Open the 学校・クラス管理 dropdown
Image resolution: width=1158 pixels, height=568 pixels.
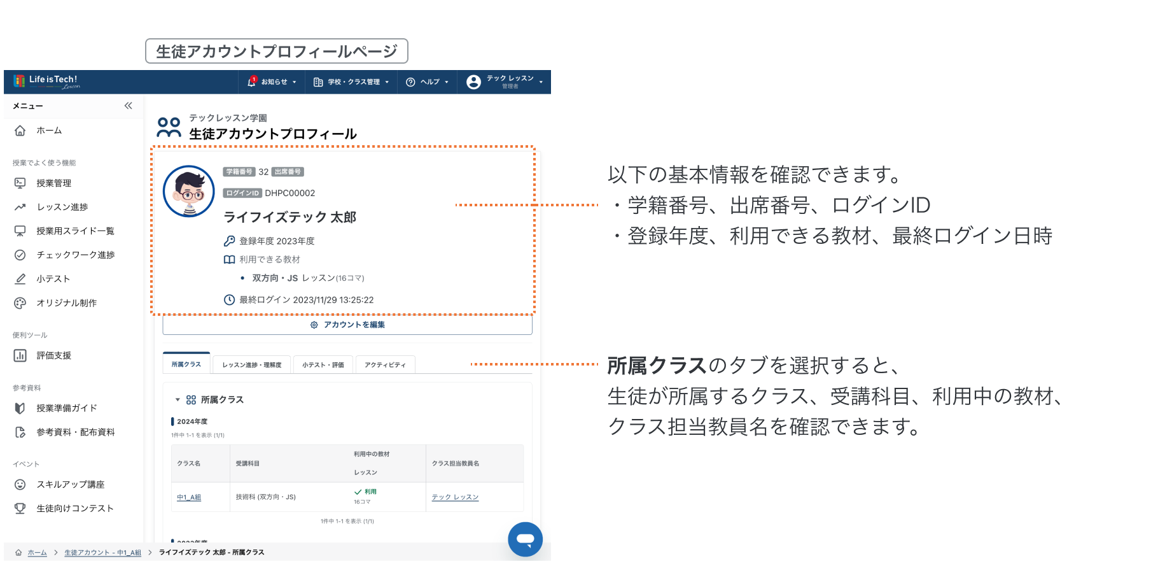click(x=351, y=82)
